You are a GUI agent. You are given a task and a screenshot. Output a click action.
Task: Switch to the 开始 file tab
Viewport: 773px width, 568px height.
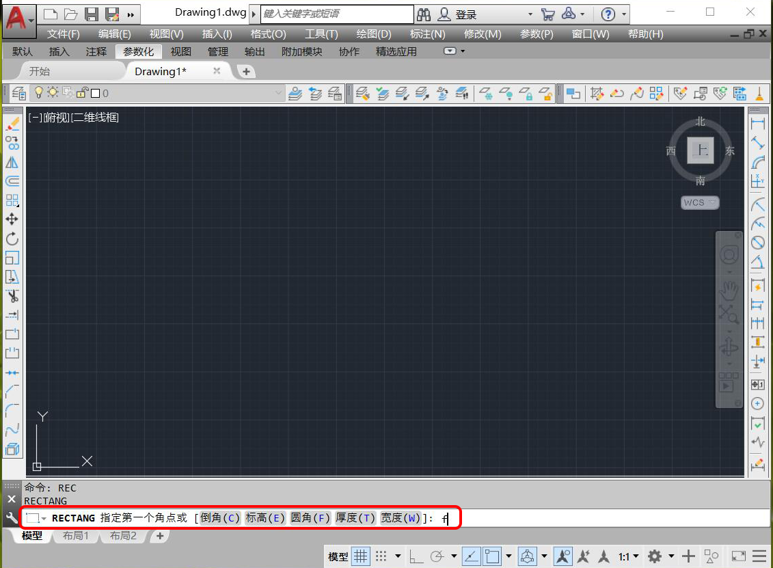40,72
